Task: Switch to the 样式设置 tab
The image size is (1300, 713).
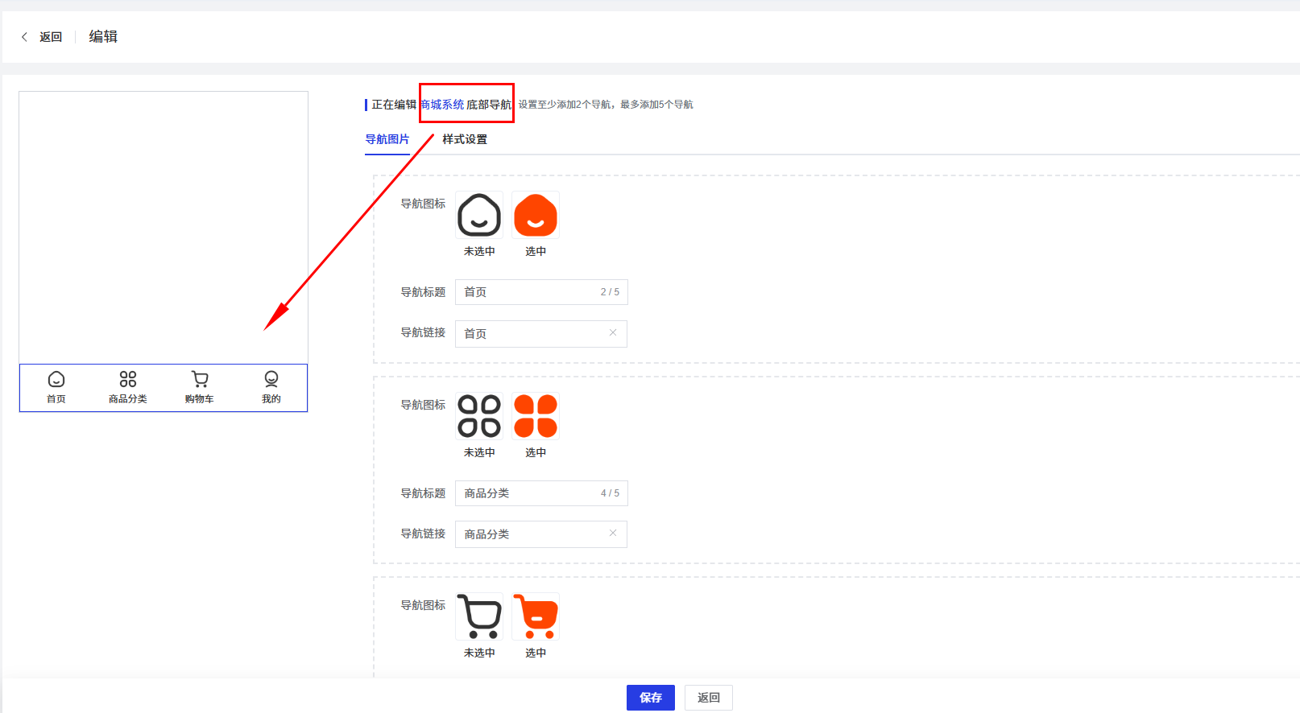Action: pos(465,139)
